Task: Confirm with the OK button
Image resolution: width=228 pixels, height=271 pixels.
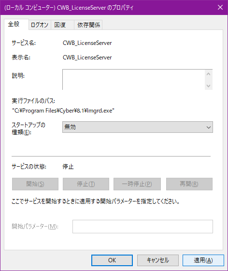Action: [x=112, y=260]
